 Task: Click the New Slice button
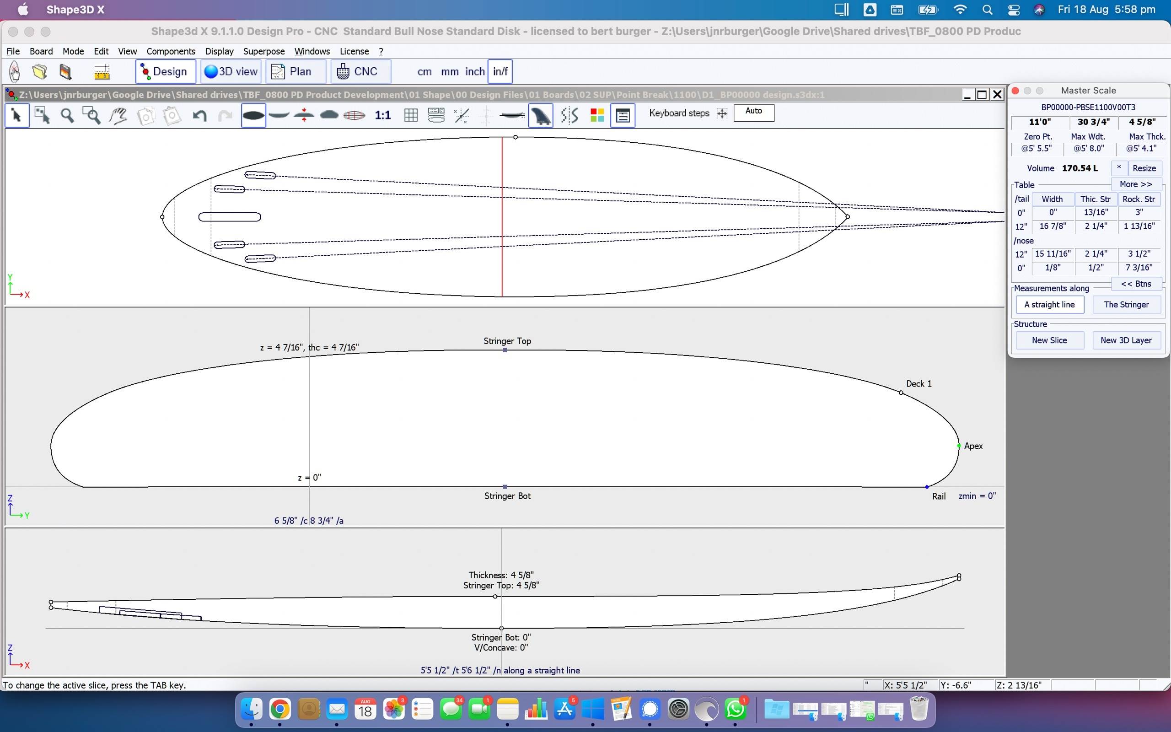1049,340
